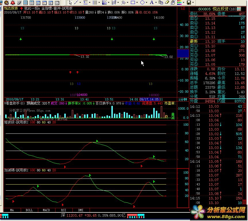
Task: Click the V看盘助手 indicator label
Action: 14,103
